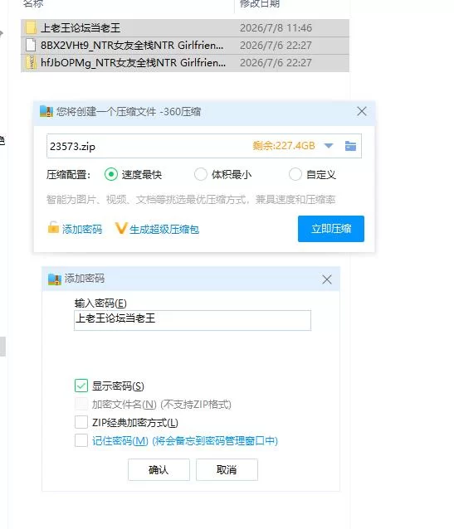Click the 修改日期 column header
454x529 pixels.
[x=260, y=3]
